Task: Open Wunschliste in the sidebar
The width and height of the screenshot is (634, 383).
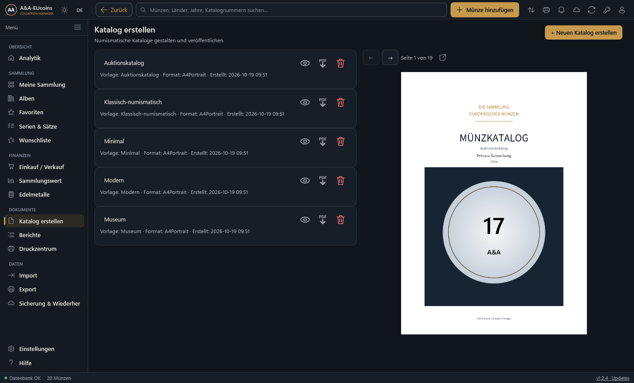Action: coord(44,140)
